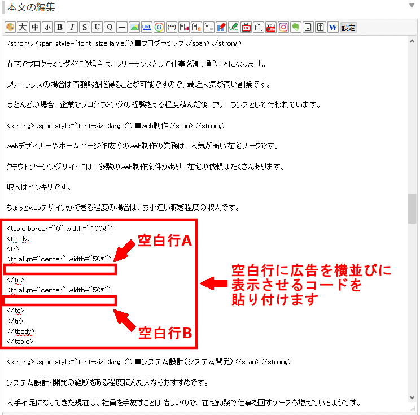Collapse the 本文の編集 section arrow
The height and width of the screenshot is (415, 420).
click(x=412, y=6)
